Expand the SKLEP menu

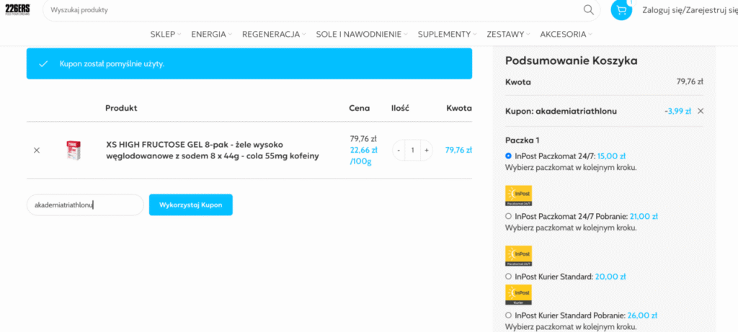tap(165, 34)
